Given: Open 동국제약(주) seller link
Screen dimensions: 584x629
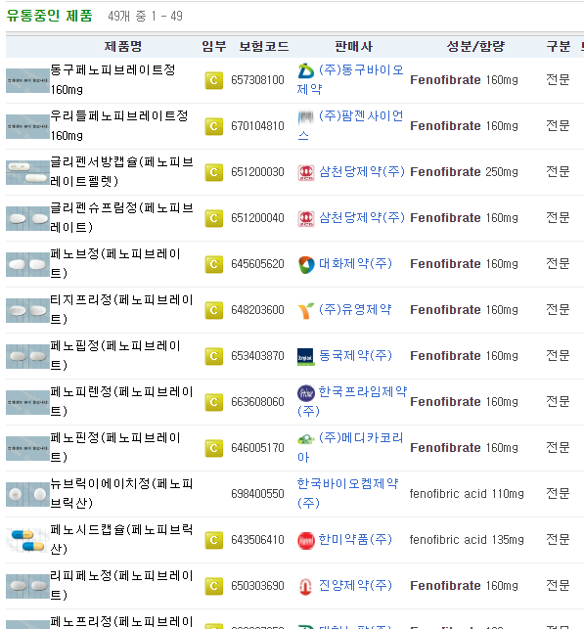Looking at the screenshot, I should tap(355, 356).
